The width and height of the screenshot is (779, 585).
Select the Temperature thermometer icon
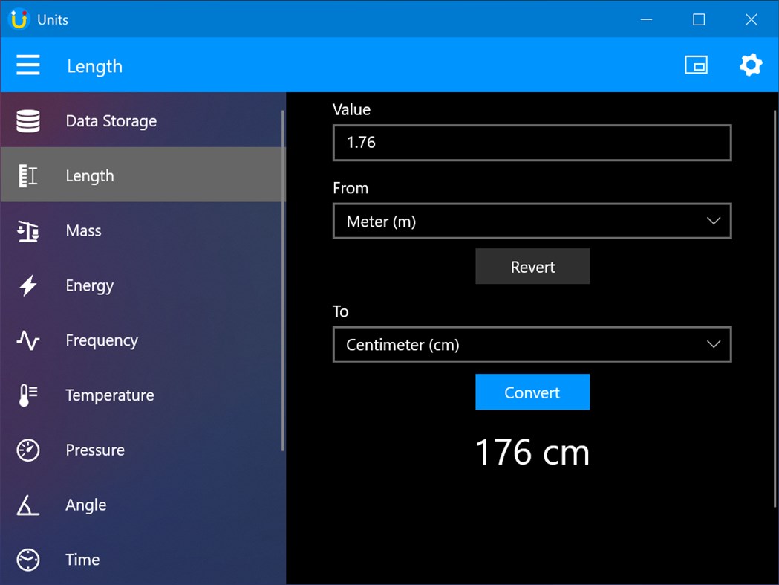27,395
